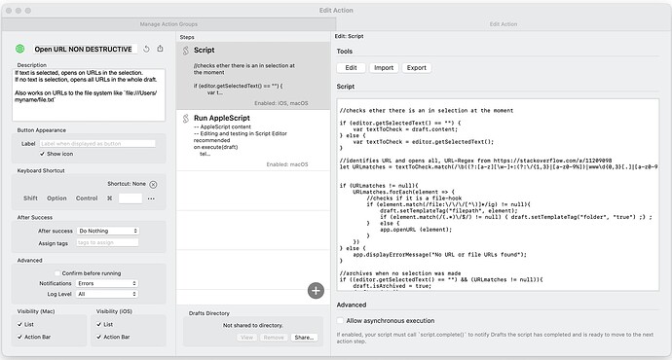Toggle the Show icon checkbox
Image resolution: width=672 pixels, height=360 pixels.
42,154
